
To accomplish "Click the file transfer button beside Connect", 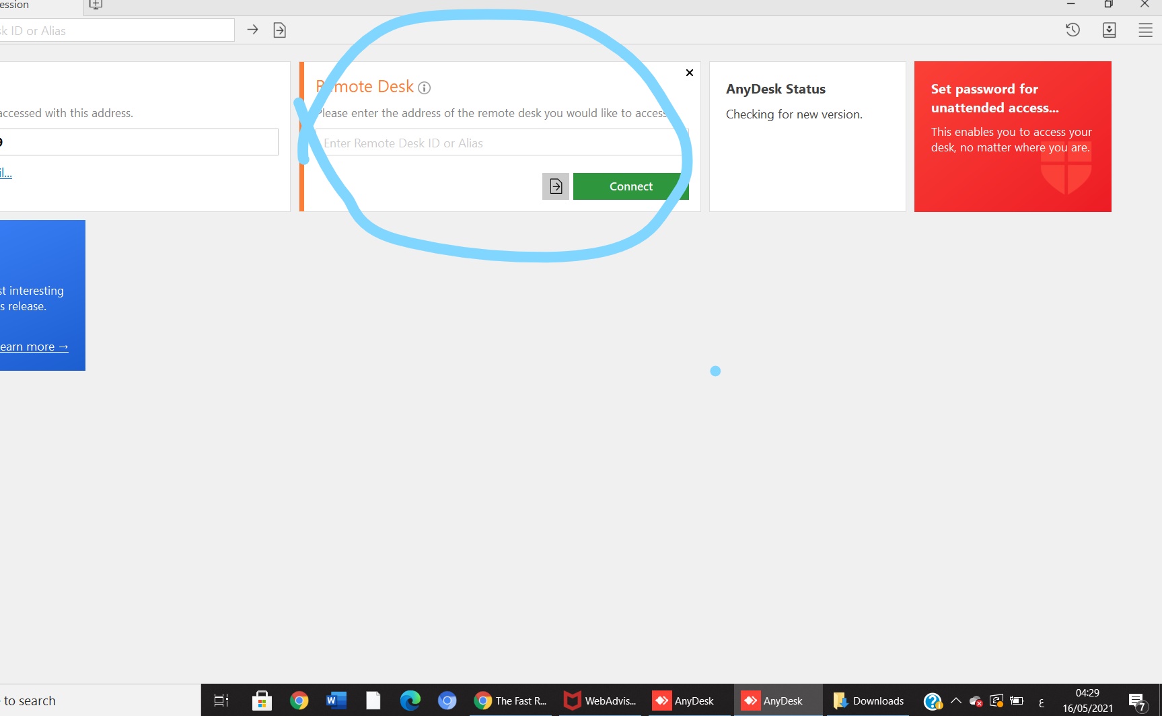I will click(x=556, y=186).
